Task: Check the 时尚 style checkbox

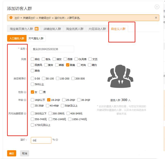Action: (79, 65)
